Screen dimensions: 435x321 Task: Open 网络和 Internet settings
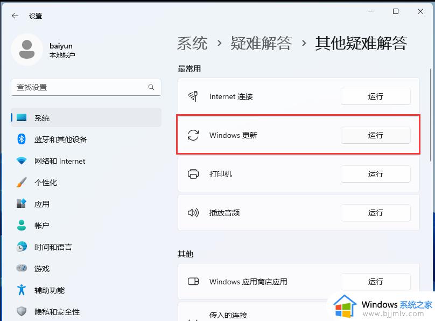[86, 160]
